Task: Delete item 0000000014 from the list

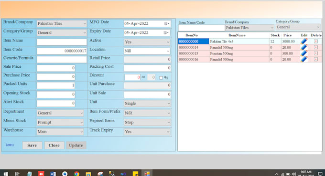Action: click(x=315, y=47)
